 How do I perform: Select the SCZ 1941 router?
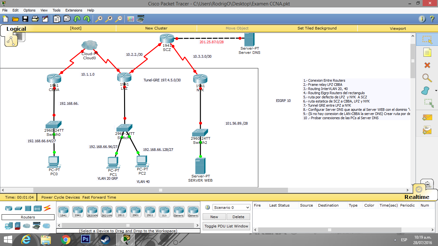167,39
